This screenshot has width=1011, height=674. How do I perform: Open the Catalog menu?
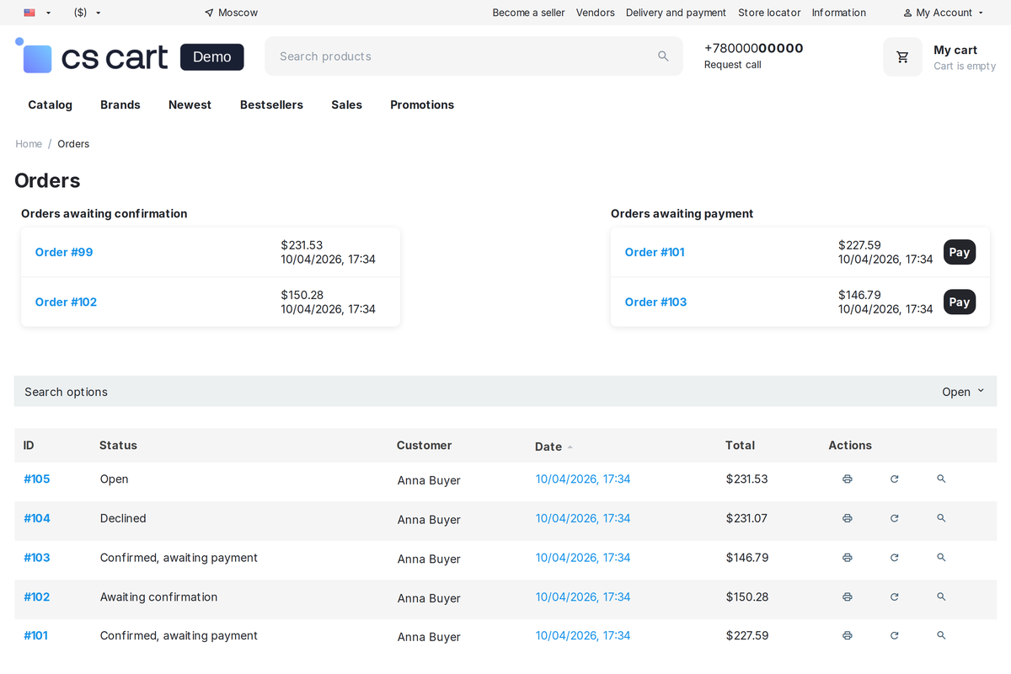click(x=50, y=104)
